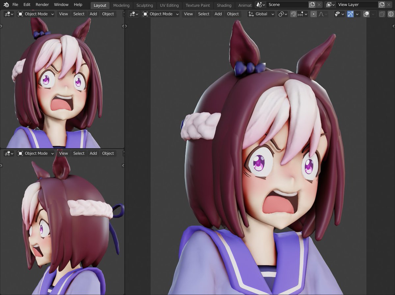Switch to the Shading workspace tab
Image resolution: width=395 pixels, height=295 pixels.
(224, 5)
